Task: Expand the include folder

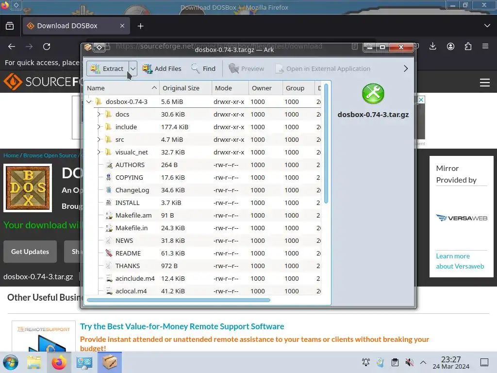Action: tap(99, 127)
